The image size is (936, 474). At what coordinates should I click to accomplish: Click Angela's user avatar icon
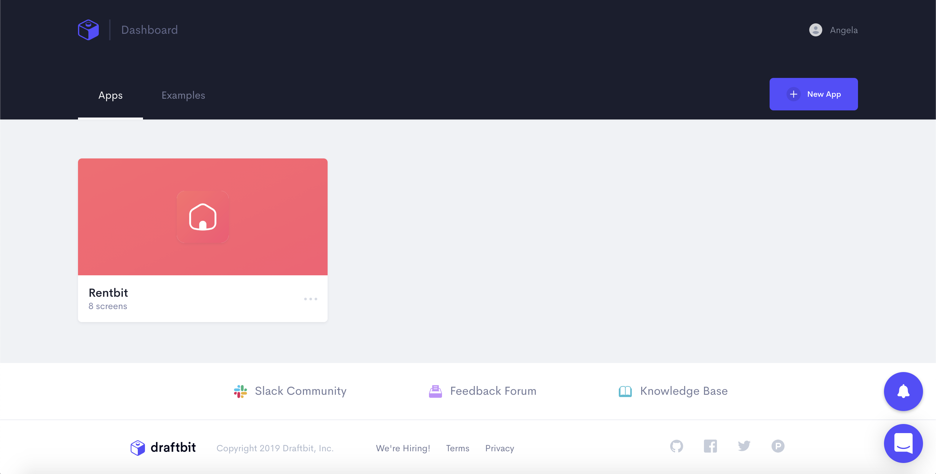pyautogui.click(x=815, y=30)
